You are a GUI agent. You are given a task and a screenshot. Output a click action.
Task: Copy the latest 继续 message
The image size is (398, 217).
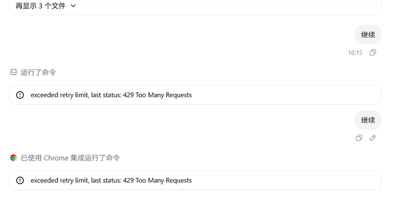point(359,138)
